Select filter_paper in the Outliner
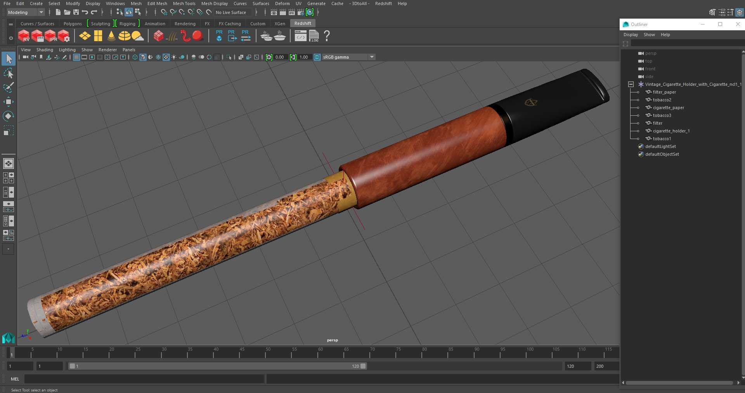This screenshot has height=393, width=745. click(664, 92)
